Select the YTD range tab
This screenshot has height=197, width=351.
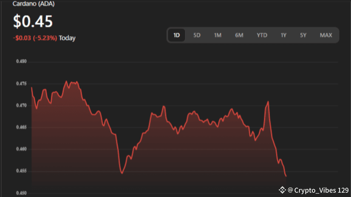click(262, 35)
